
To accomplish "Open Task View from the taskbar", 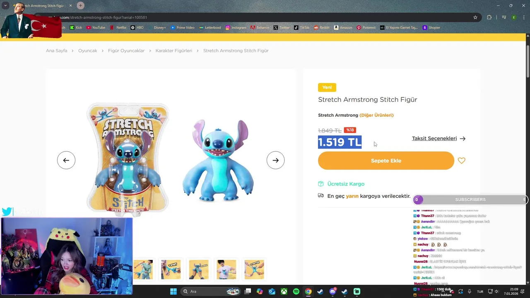I will click(x=248, y=291).
